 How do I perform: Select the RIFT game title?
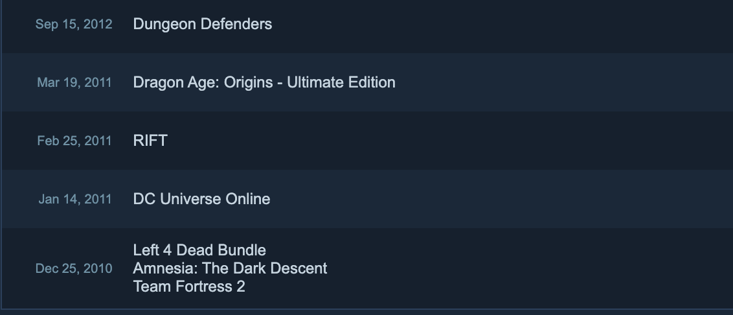(x=150, y=141)
